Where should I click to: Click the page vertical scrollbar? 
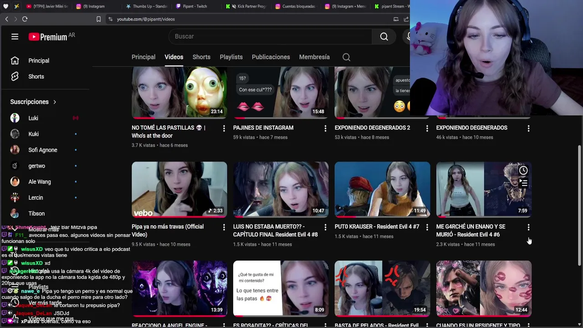579,205
